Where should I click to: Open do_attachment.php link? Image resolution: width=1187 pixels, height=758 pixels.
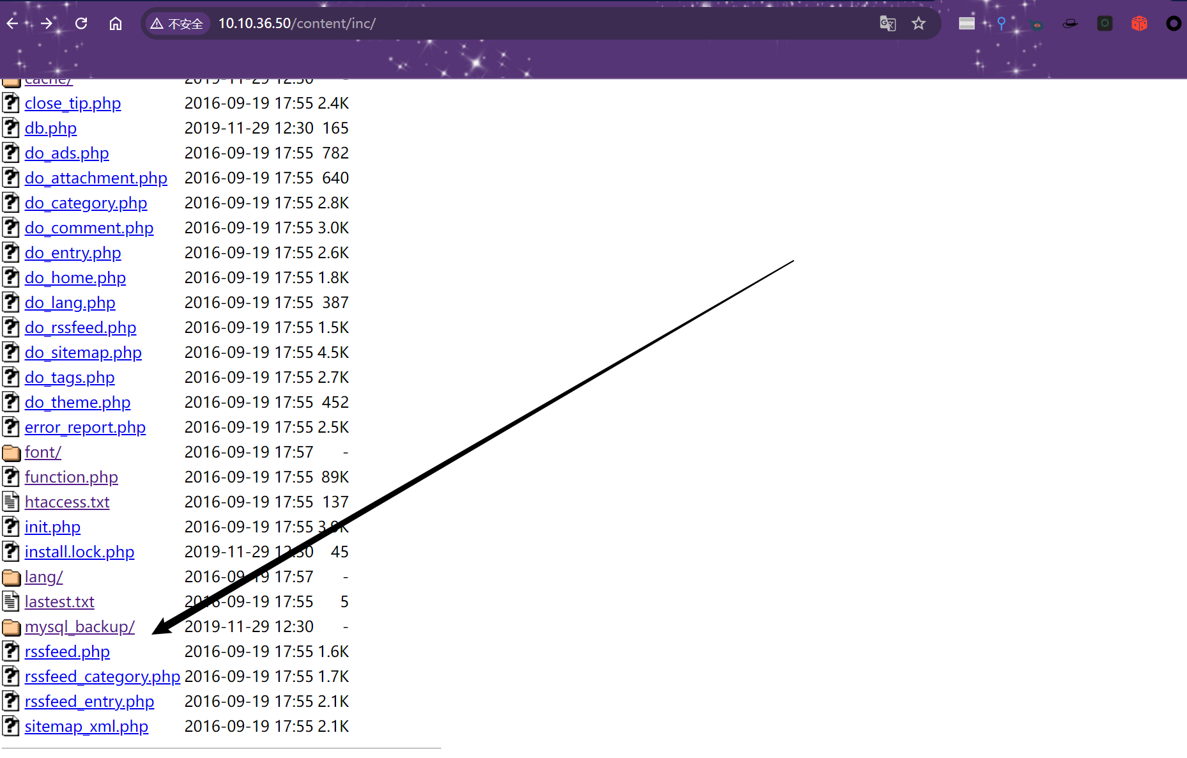pos(96,178)
